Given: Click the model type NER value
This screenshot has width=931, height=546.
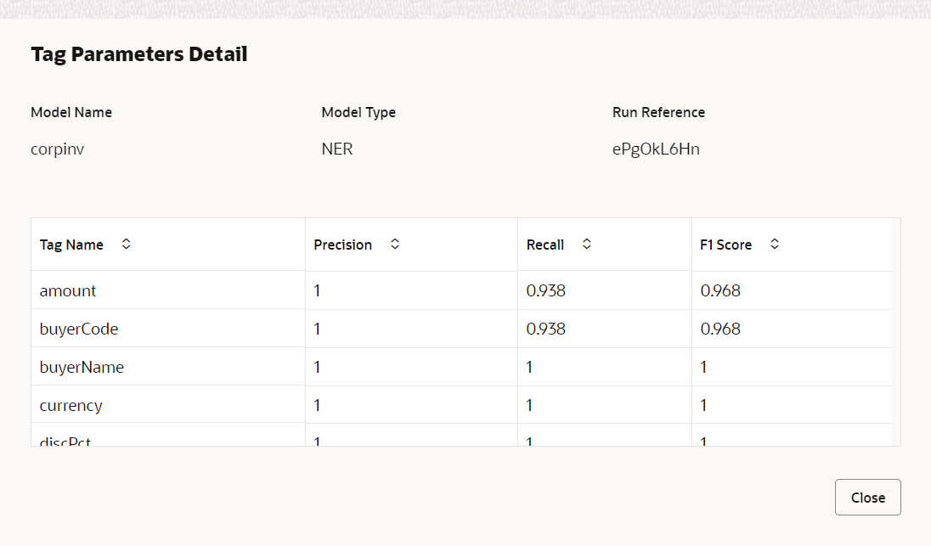Looking at the screenshot, I should [x=336, y=149].
